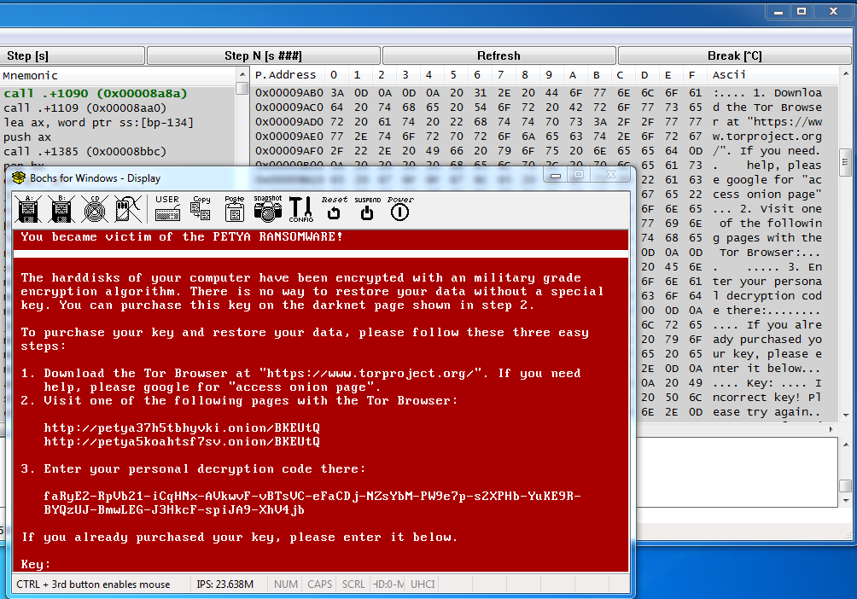
Task: Toggle the mouse capture icon
Action: [x=128, y=208]
